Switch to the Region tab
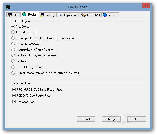This screenshot has height=135, width=157. (x=30, y=15)
